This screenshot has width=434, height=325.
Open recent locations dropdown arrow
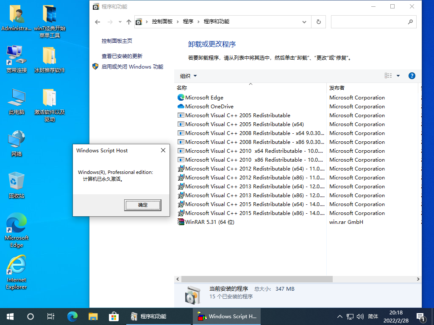pos(120,22)
